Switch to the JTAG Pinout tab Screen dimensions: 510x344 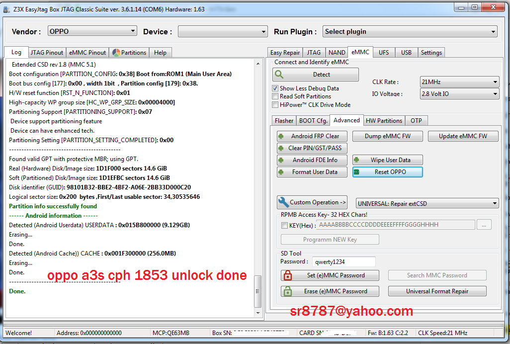tap(47, 53)
